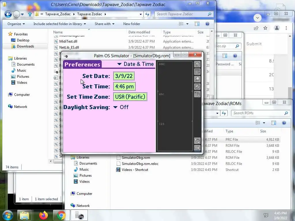Open help in Tapwave Zodiac explorer toolbar
The image size is (295, 221).
coord(207,24)
